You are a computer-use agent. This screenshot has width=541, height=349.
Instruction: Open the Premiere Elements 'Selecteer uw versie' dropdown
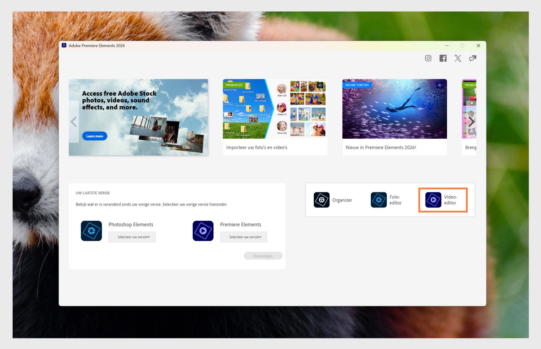[243, 237]
